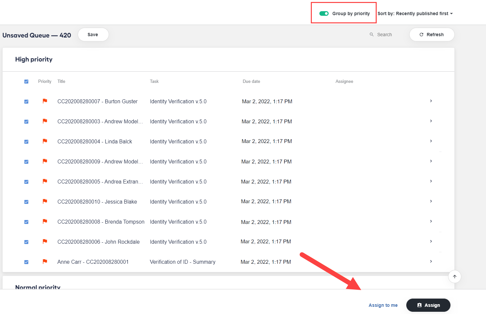Open the CC202008280004 - Linda Balck title
The image size is (486, 318).
coord(95,142)
